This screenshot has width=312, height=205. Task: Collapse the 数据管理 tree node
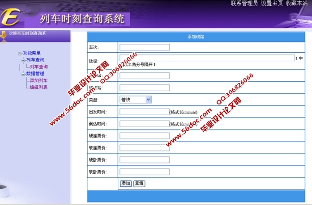[23, 74]
